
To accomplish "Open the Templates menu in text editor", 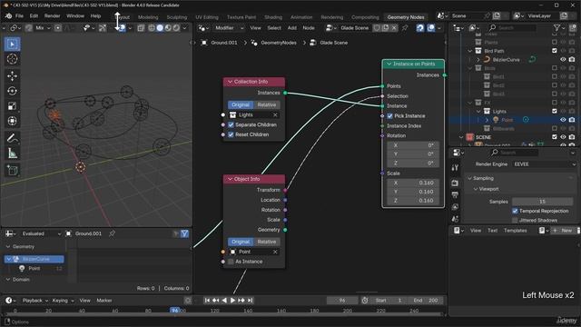I will pos(515,231).
